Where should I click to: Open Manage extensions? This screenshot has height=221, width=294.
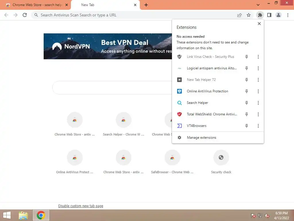[218, 138]
